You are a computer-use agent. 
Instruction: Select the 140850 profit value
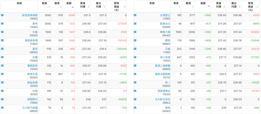(255, 32)
